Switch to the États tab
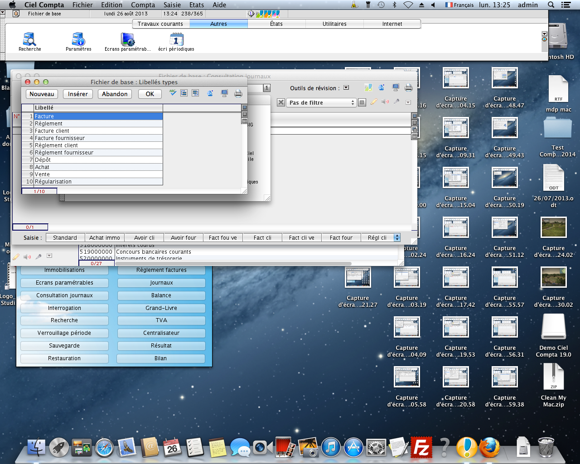580x464 pixels. click(276, 24)
